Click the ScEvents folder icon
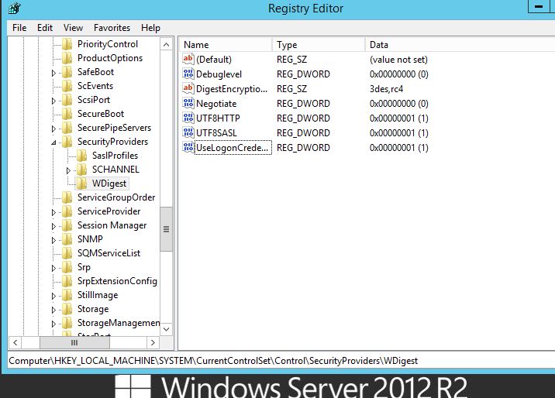Screen dimensions: 555x398 click(x=67, y=86)
